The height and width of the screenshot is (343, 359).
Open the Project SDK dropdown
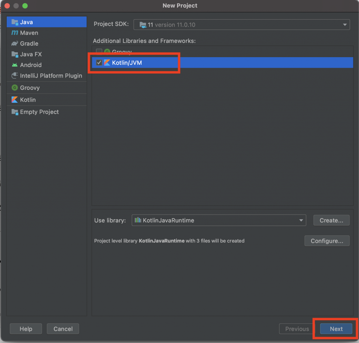(x=242, y=25)
